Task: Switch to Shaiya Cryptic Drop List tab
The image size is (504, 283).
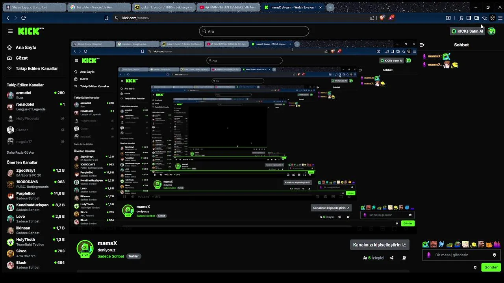Action: [35, 7]
